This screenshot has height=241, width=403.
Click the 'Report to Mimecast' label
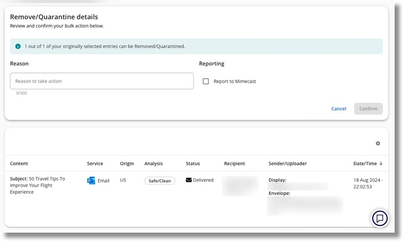point(235,81)
